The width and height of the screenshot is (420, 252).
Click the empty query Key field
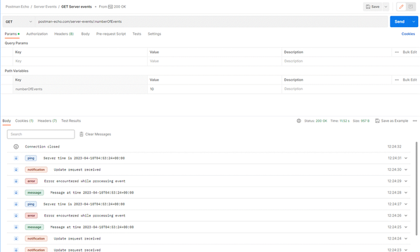point(80,61)
